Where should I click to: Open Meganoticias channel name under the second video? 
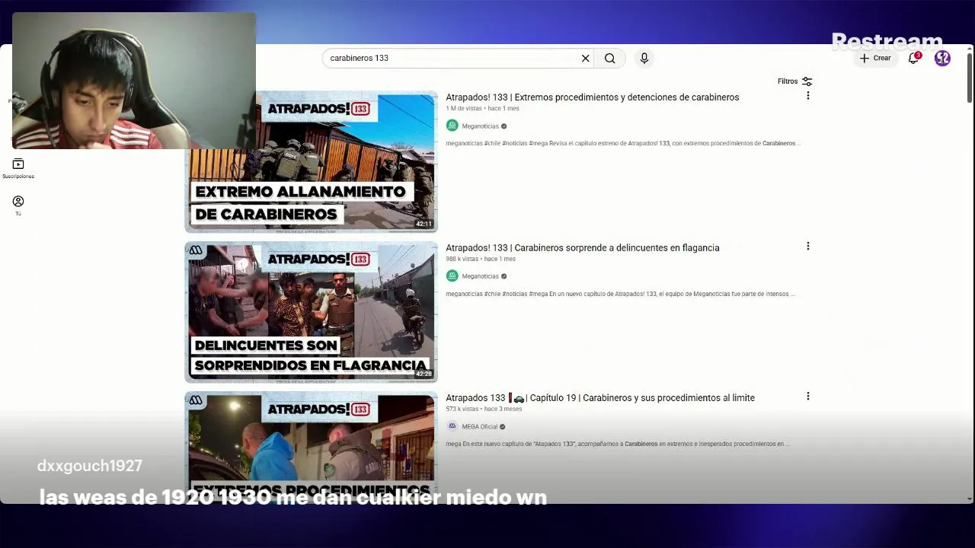[x=480, y=276]
